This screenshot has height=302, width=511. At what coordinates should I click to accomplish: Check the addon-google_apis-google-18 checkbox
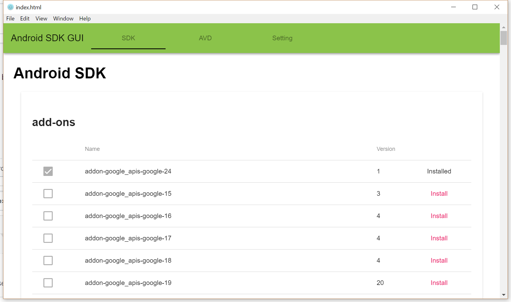[x=48, y=260]
